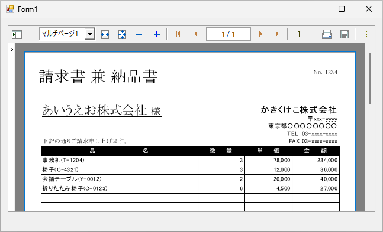The height and width of the screenshot is (232, 383).
Task: Click the 36,000 amount cell
Action: click(316, 169)
